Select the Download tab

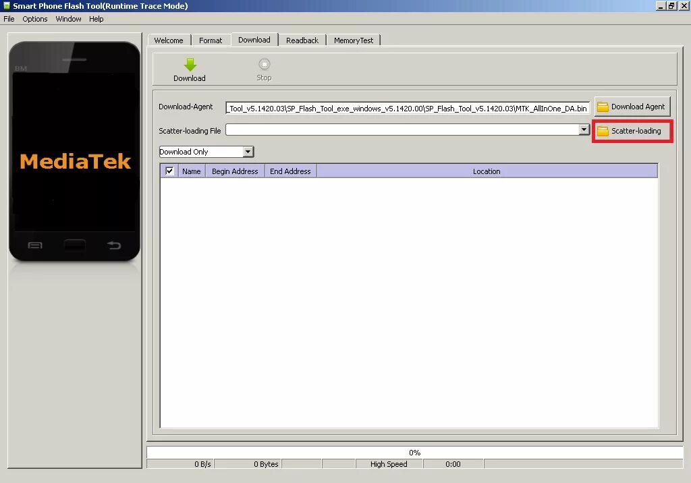pyautogui.click(x=254, y=39)
